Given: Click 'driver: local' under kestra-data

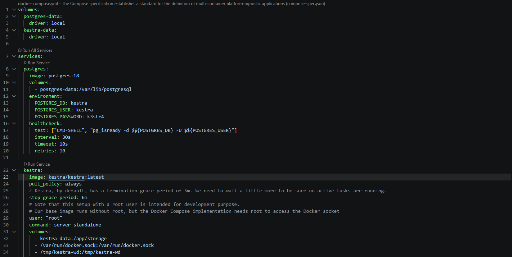Looking at the screenshot, I should pos(47,37).
